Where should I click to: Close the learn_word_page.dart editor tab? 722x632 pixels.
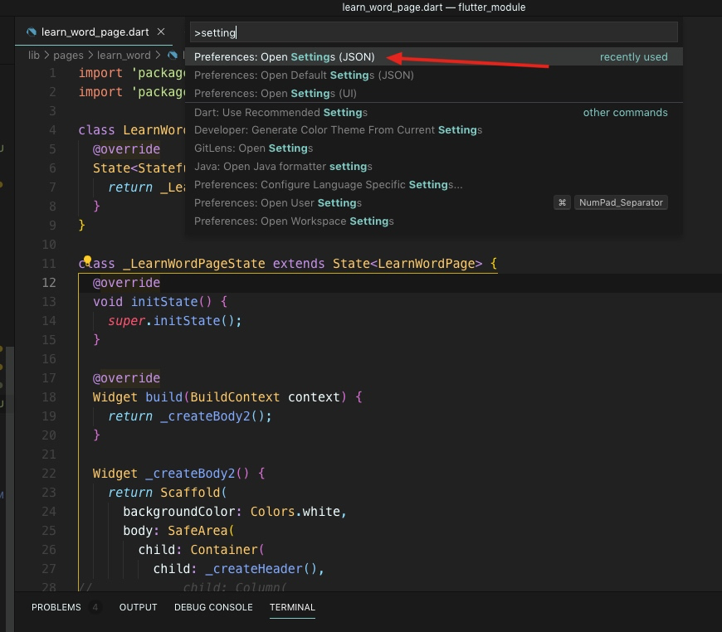(161, 32)
